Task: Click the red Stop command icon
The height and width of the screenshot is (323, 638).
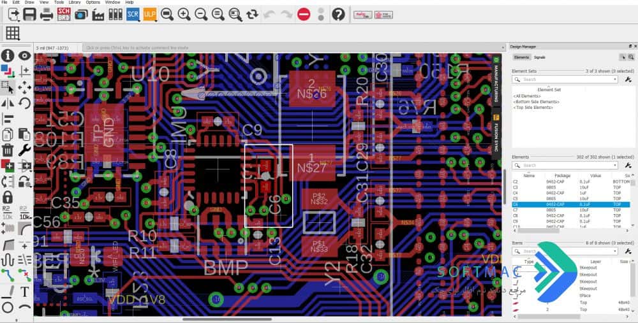Action: click(304, 15)
